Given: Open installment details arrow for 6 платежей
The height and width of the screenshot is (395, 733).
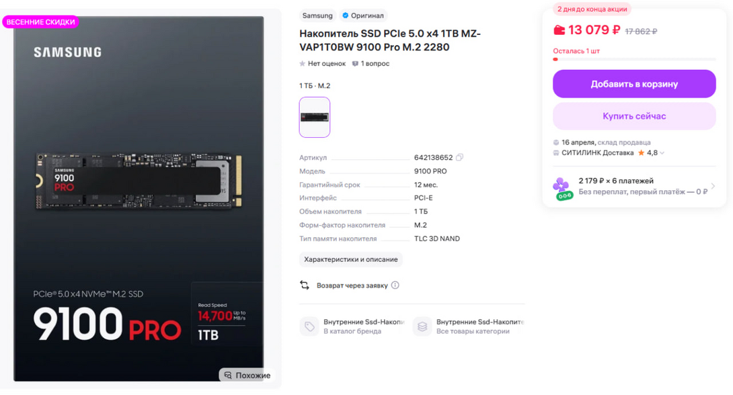Looking at the screenshot, I should tap(713, 186).
